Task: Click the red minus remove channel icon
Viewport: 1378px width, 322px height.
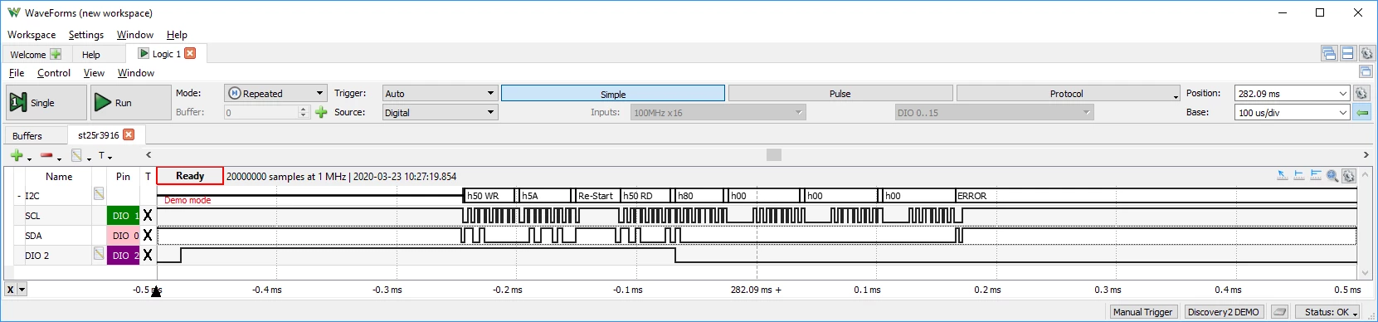Action: point(46,155)
